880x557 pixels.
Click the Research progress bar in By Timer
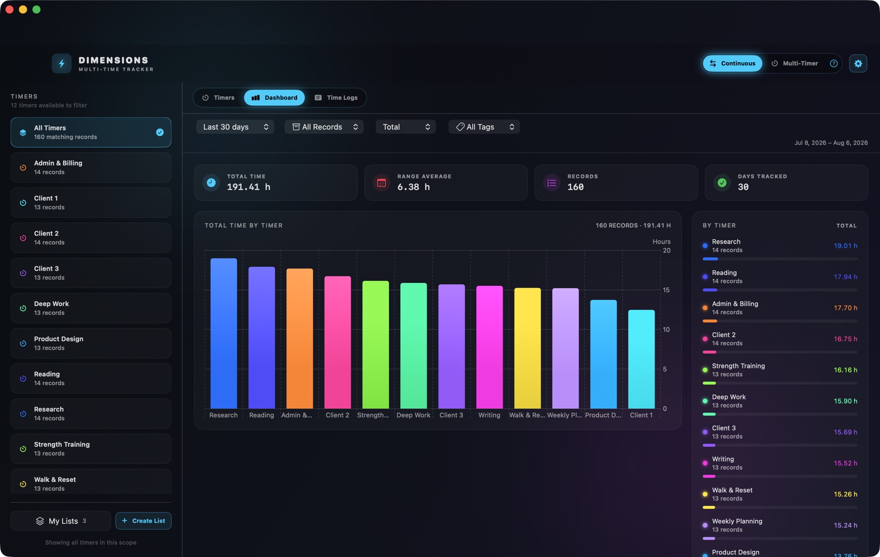point(780,259)
